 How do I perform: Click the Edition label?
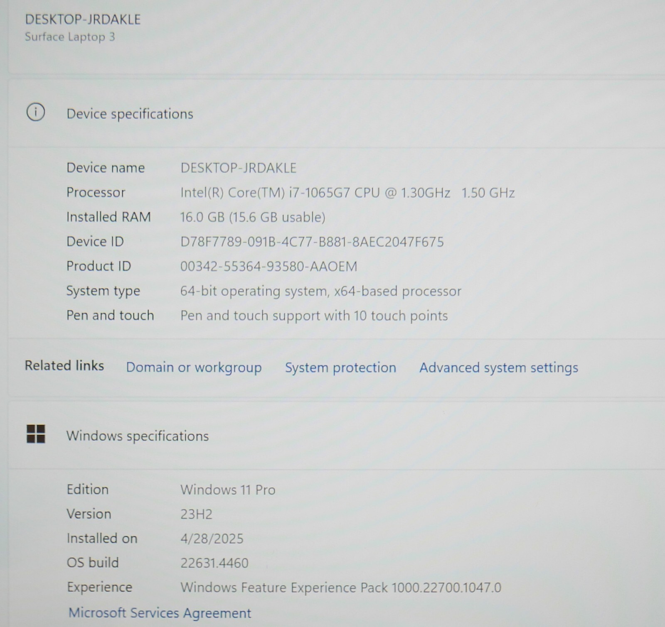point(88,489)
